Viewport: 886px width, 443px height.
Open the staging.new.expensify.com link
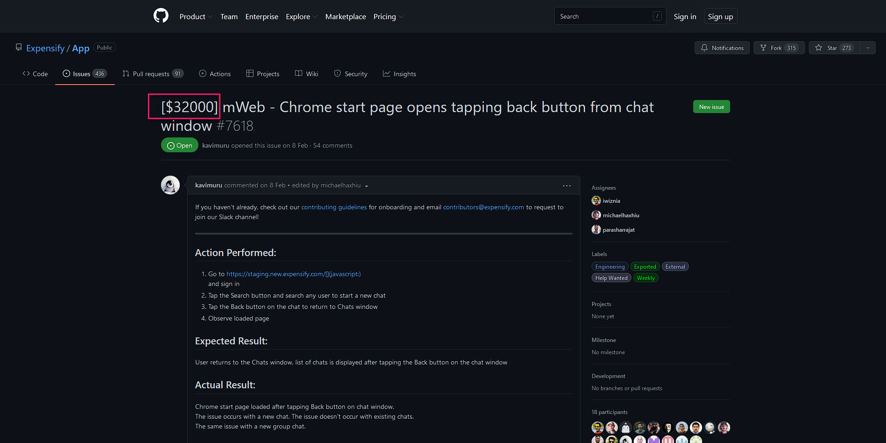point(293,274)
